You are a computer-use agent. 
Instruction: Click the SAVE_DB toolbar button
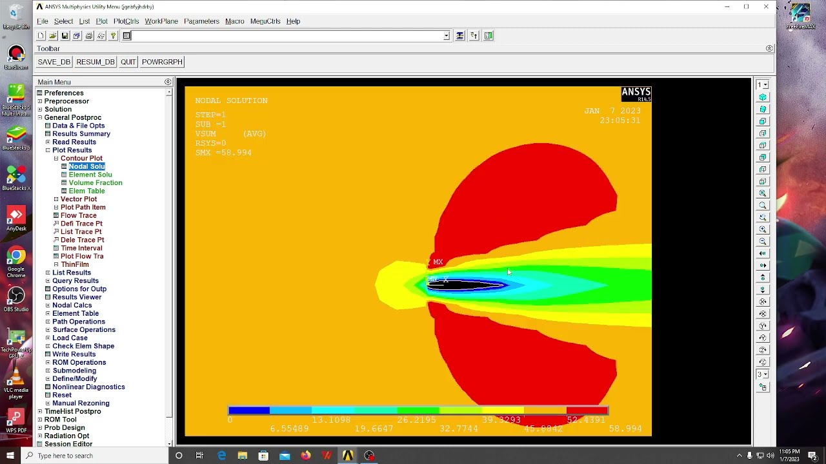tap(54, 62)
